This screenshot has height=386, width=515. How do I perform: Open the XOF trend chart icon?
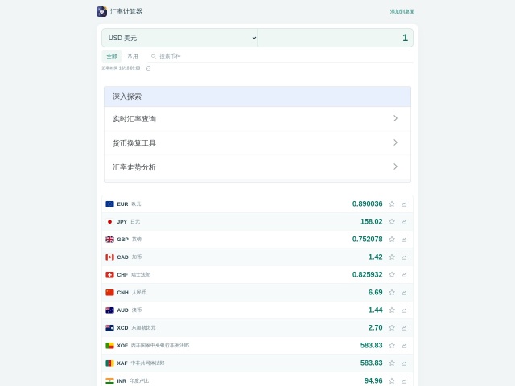(x=404, y=346)
